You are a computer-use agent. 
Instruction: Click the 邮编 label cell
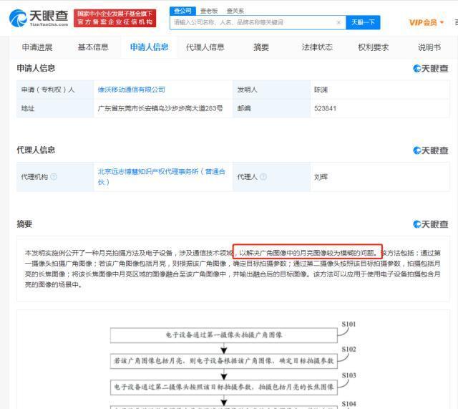click(271, 108)
